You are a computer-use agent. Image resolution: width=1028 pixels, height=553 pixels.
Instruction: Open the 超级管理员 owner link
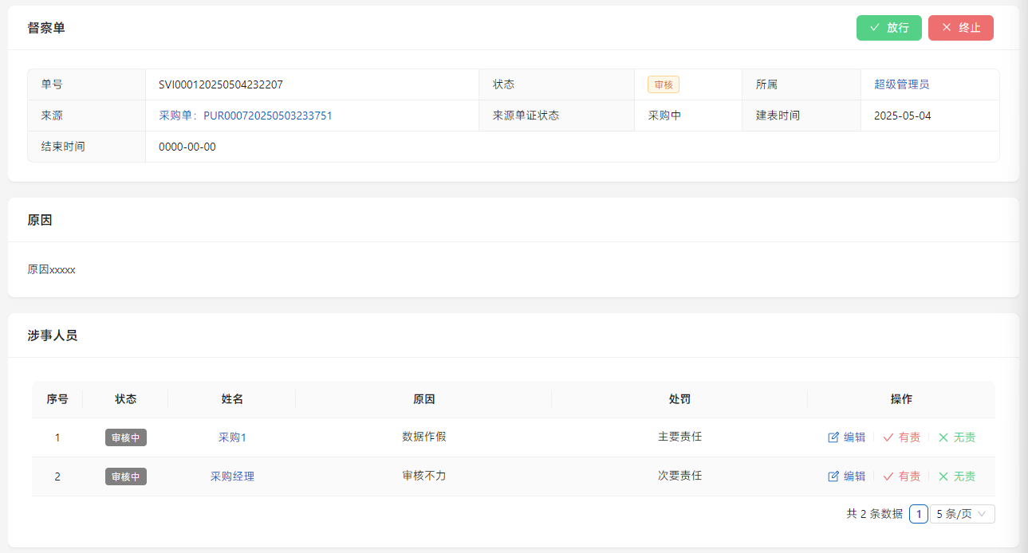click(901, 84)
